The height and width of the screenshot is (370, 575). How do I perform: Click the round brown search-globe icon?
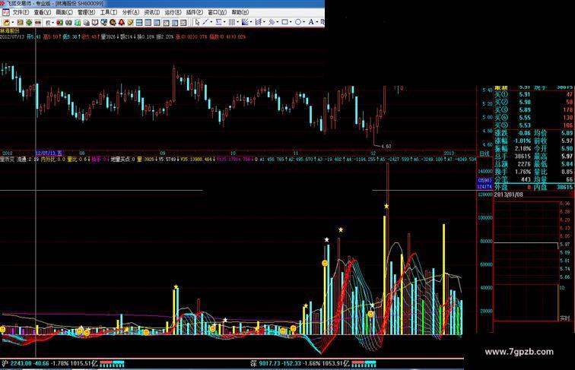113,22
